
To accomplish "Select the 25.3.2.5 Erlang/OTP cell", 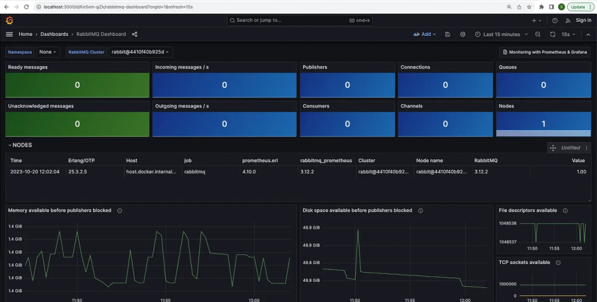I will coord(78,172).
